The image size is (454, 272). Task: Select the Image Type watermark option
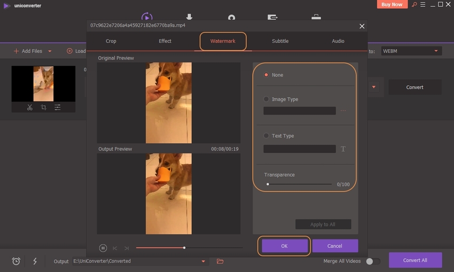(x=267, y=99)
